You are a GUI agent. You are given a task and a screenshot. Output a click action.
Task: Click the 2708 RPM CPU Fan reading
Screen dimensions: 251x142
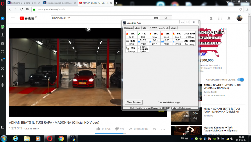[x=190, y=35]
